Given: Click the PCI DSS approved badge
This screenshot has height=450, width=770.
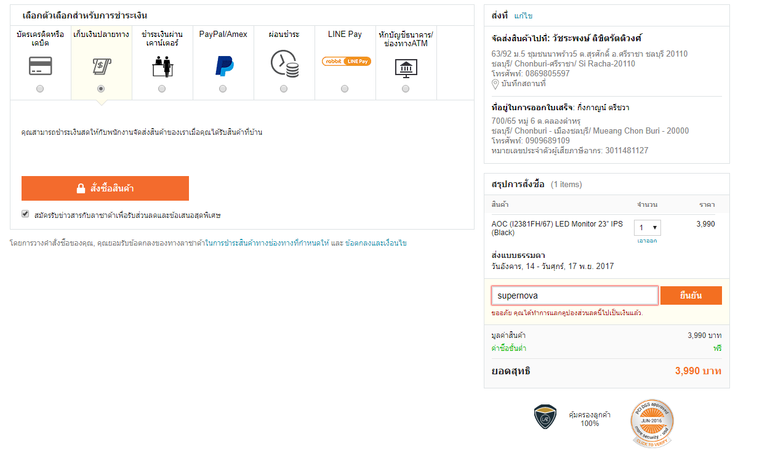Looking at the screenshot, I should pyautogui.click(x=652, y=422).
